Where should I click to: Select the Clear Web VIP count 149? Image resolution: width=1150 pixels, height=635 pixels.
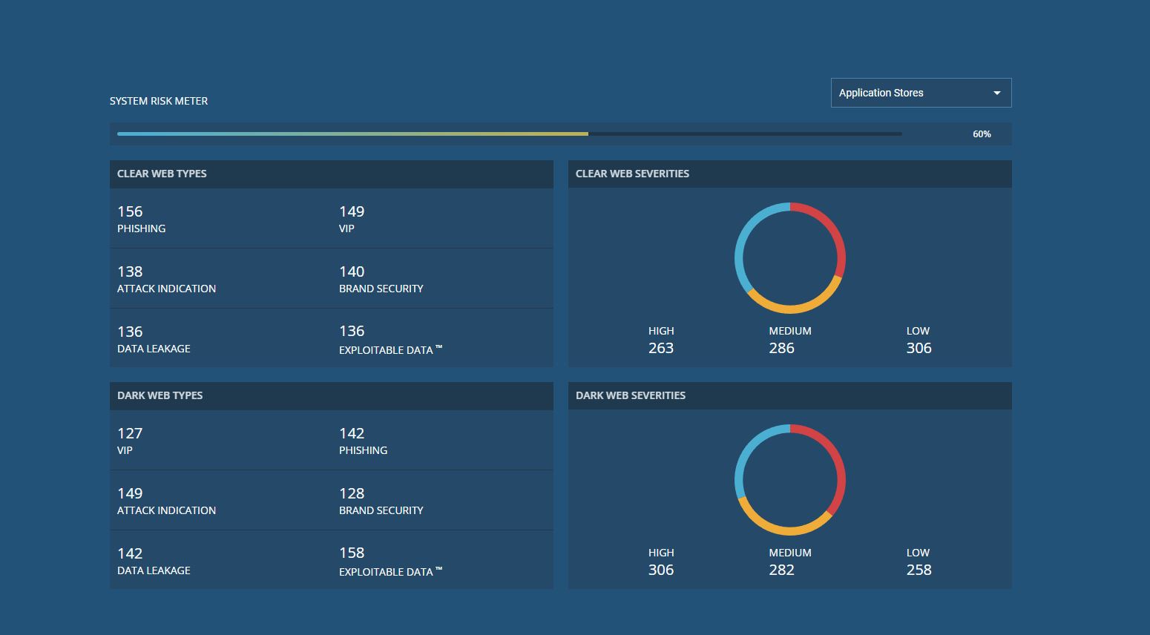(352, 212)
